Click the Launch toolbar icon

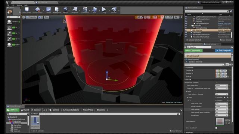(114, 10)
